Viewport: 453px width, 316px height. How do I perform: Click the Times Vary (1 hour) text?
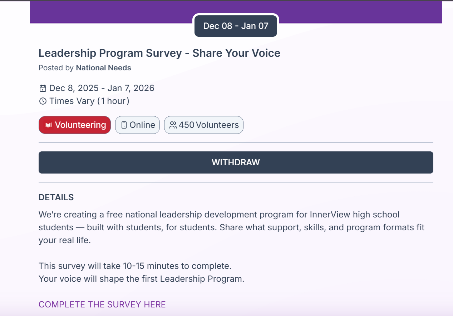click(89, 101)
